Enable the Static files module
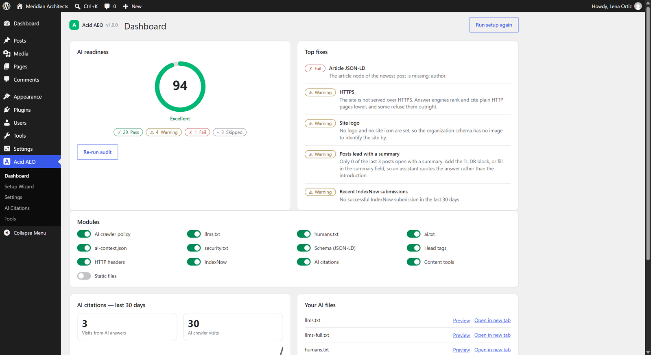This screenshot has width=651, height=355. click(x=84, y=276)
